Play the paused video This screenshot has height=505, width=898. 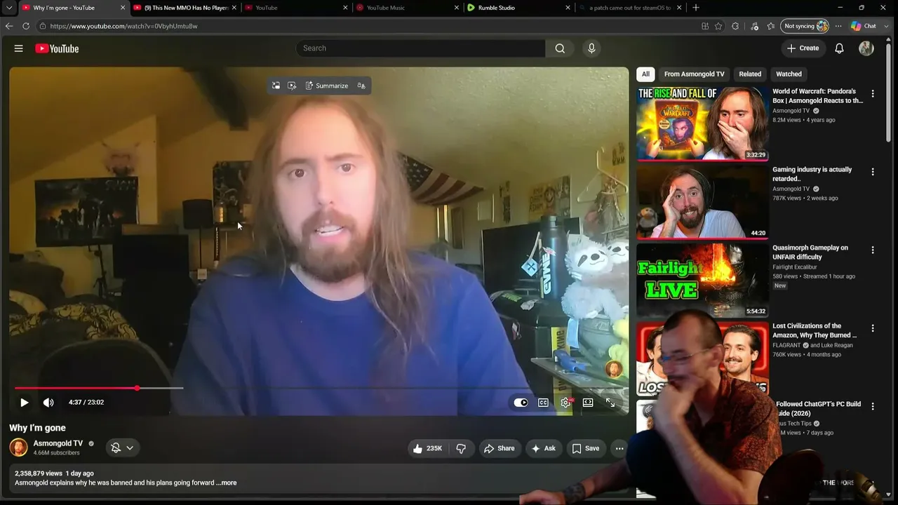tap(24, 403)
